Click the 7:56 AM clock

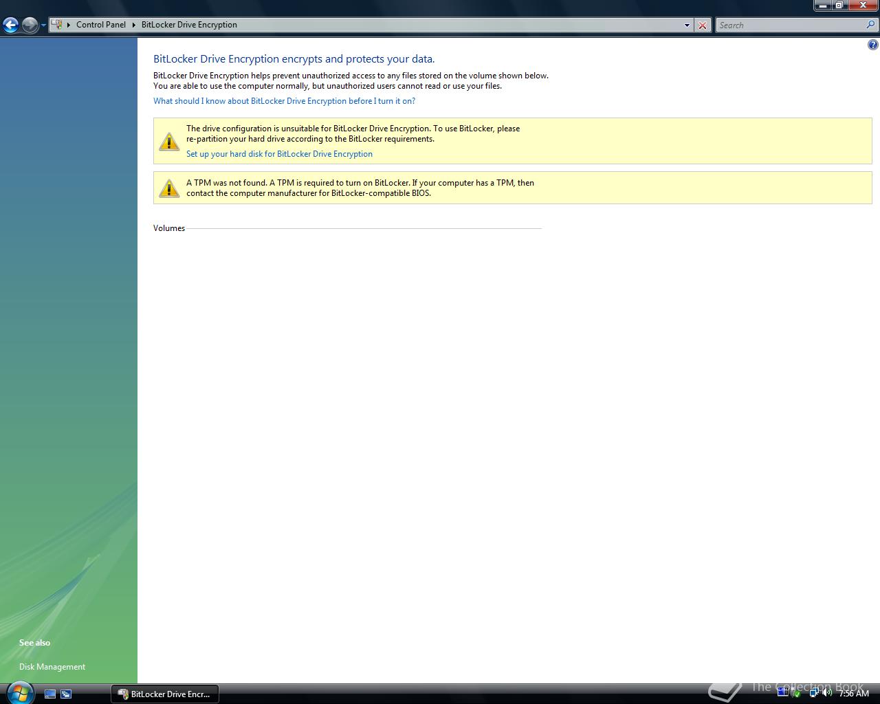pyautogui.click(x=854, y=694)
